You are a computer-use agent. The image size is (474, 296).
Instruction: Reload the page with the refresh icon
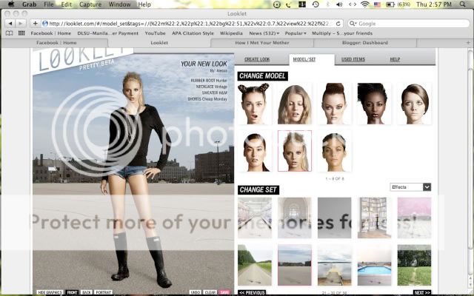pos(338,23)
